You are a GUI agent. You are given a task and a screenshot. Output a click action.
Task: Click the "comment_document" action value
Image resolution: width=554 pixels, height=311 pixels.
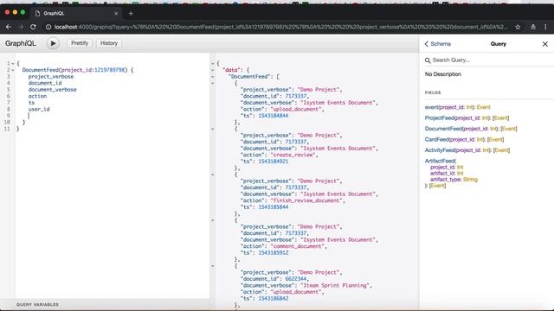click(297, 246)
